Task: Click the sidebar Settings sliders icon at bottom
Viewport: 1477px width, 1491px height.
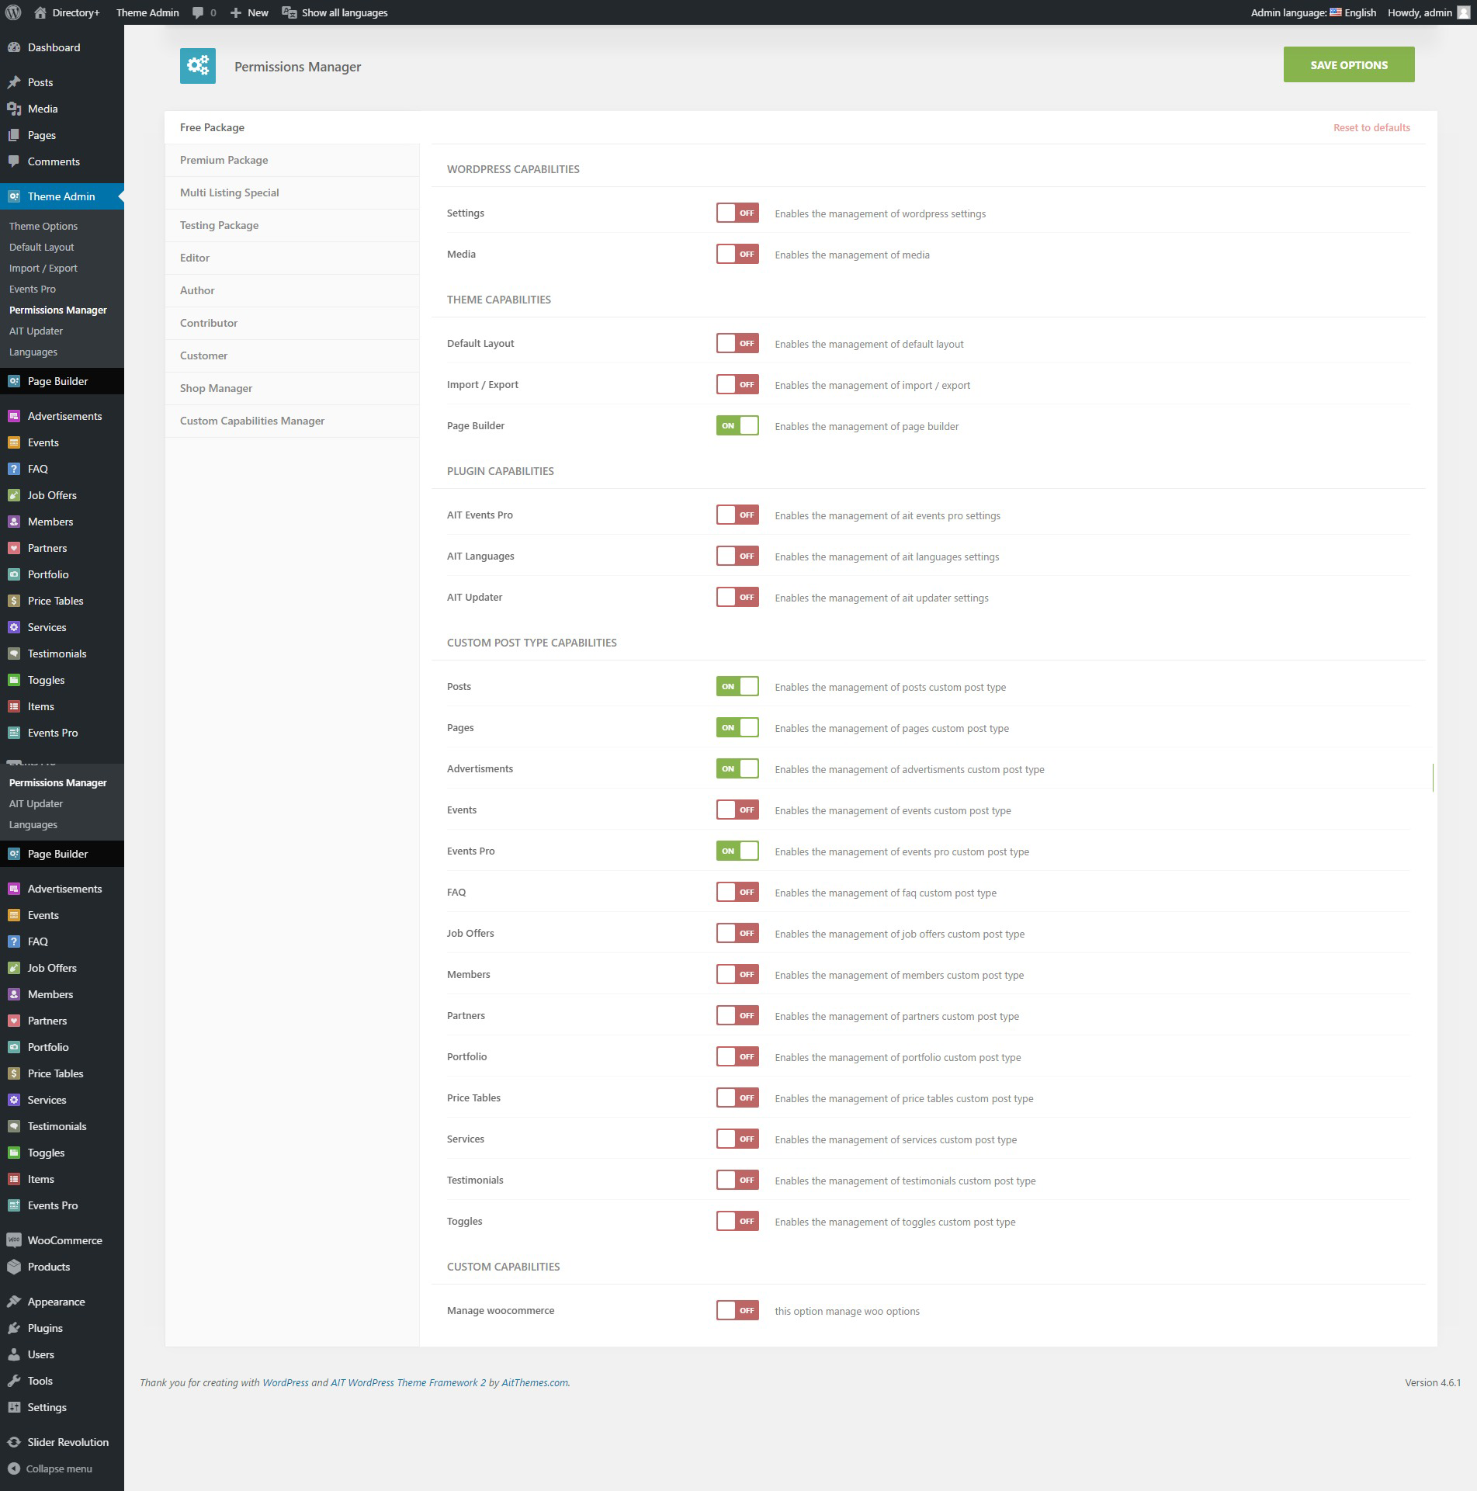Action: [x=14, y=1407]
